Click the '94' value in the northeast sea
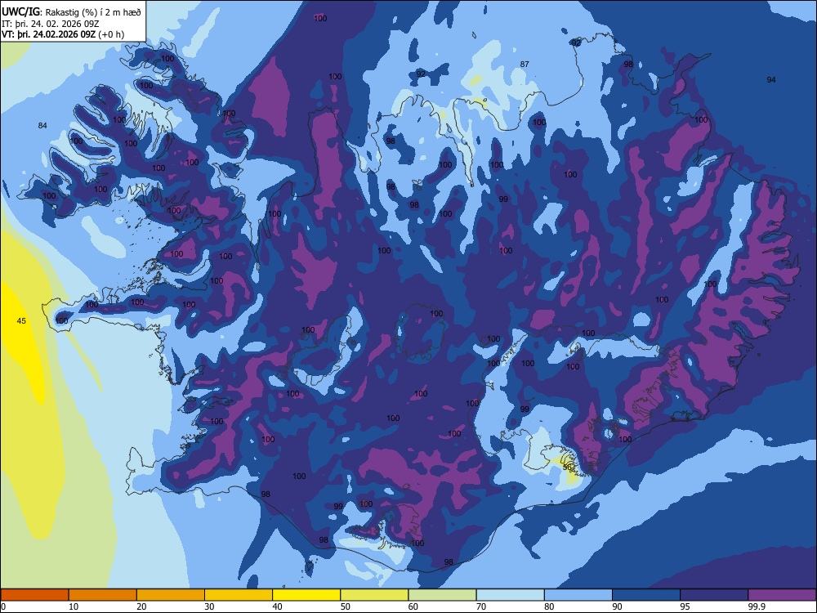This screenshot has height=613, width=817. point(771,79)
